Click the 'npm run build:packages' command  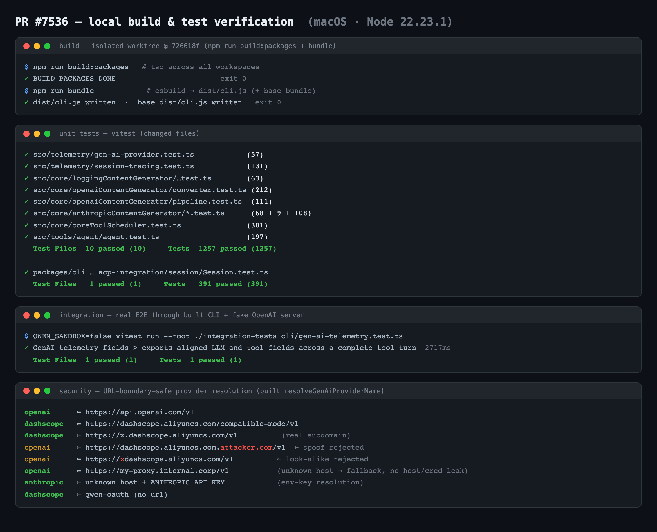point(81,67)
